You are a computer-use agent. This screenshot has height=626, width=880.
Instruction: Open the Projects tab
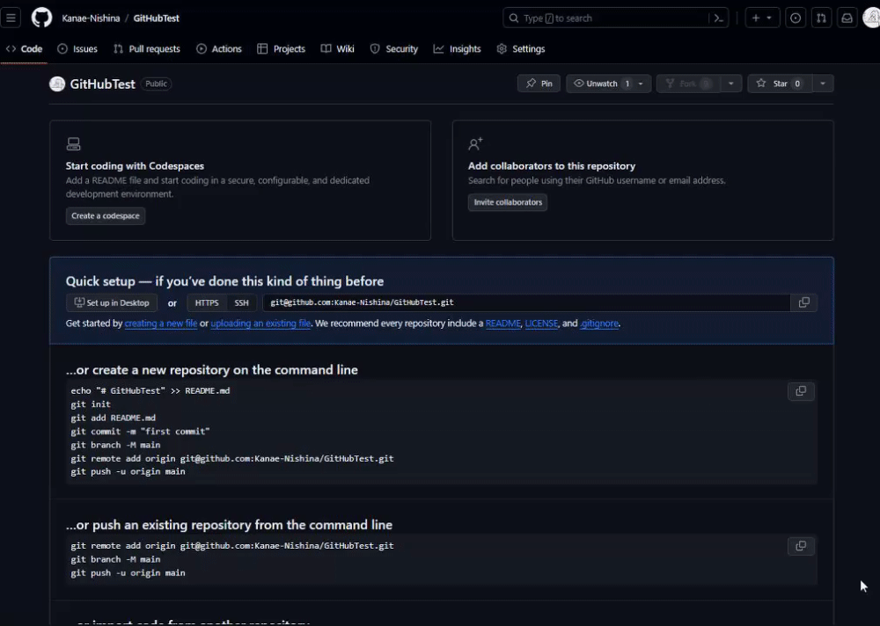click(282, 49)
